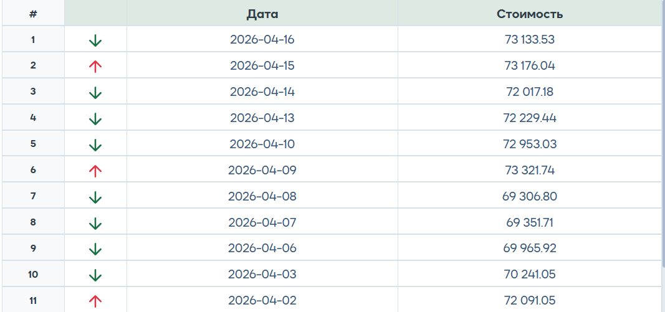Click the # column header
The image size is (665, 312).
click(x=33, y=14)
